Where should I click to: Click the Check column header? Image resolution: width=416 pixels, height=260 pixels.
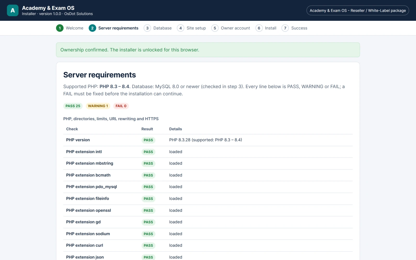(x=72, y=129)
